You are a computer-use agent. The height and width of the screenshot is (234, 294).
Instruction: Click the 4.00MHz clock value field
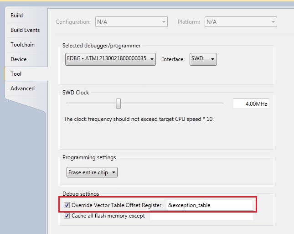point(251,104)
